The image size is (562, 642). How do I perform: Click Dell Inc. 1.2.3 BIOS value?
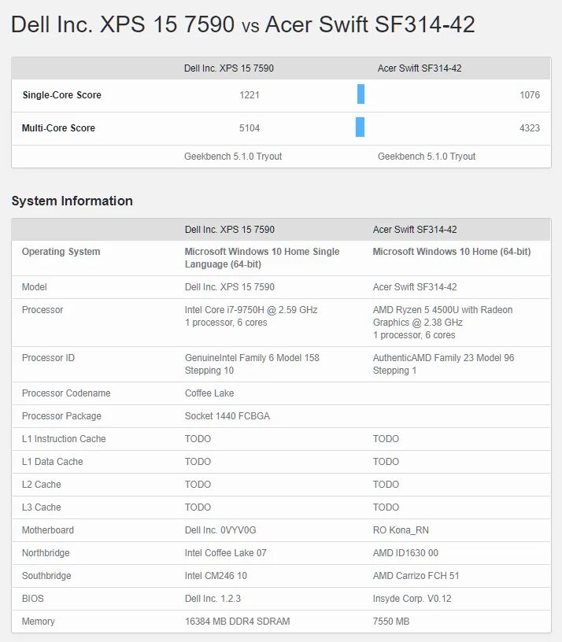[x=213, y=599]
